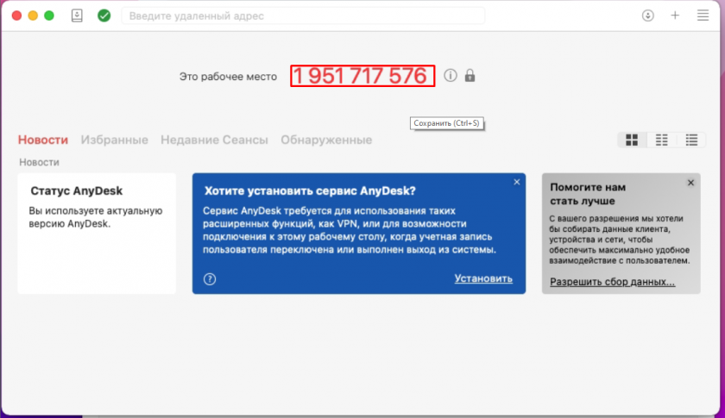Click the remote address input field
Image resolution: width=725 pixels, height=418 pixels.
[x=302, y=16]
